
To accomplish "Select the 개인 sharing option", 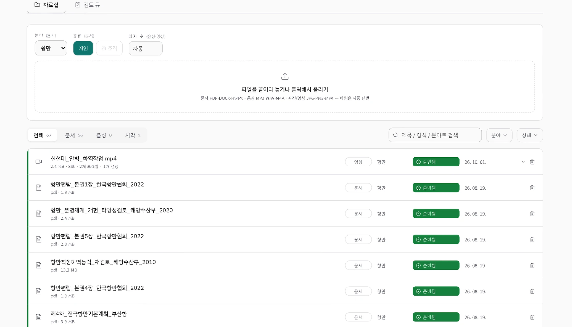I will pos(83,48).
